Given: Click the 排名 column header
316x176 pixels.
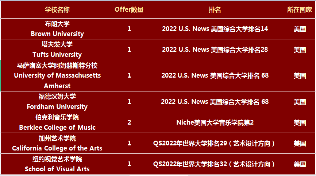Looking at the screenshot, I should pos(215,10).
